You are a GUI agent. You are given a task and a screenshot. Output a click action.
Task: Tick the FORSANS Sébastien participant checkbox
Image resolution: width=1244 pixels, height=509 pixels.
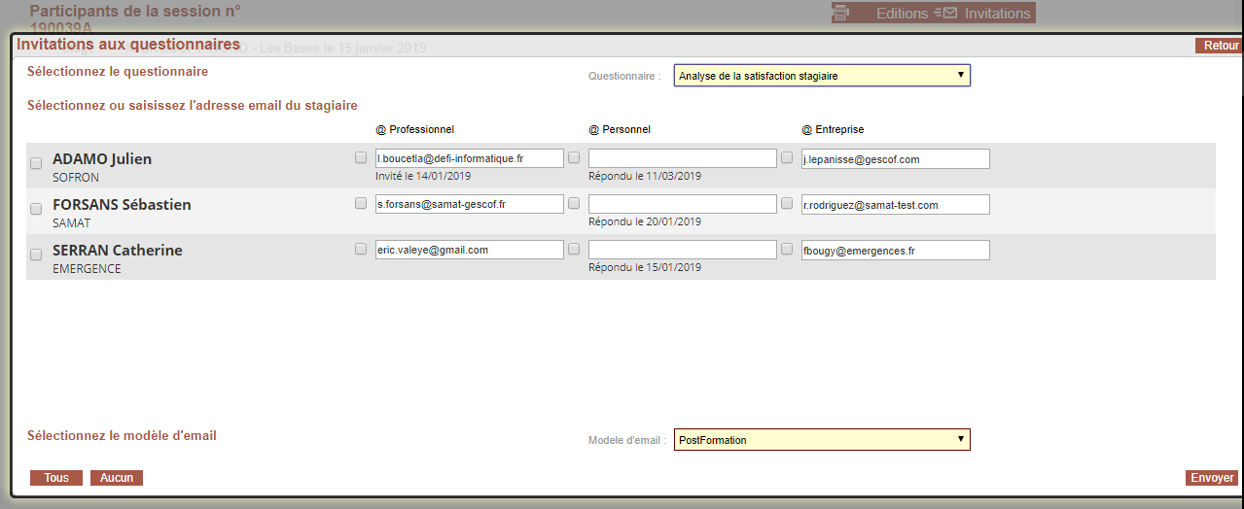click(36, 209)
